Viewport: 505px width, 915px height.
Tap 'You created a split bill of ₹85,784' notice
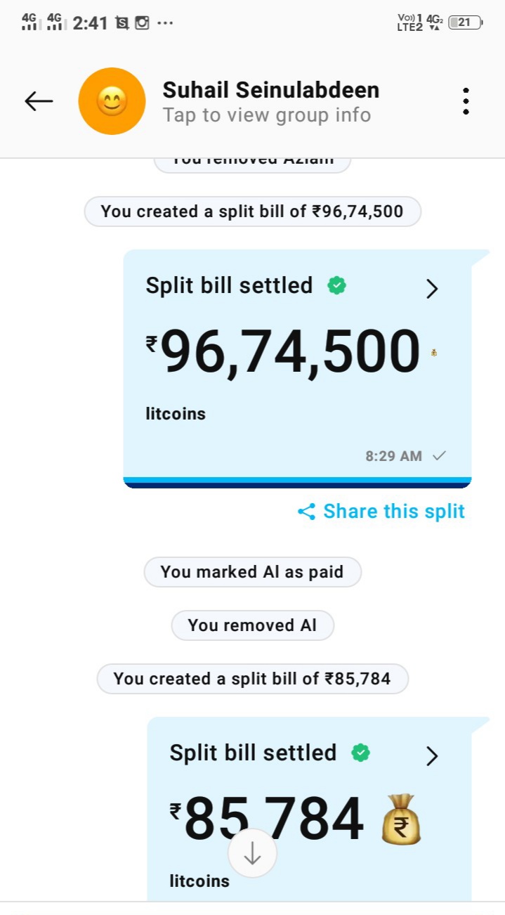pos(252,679)
